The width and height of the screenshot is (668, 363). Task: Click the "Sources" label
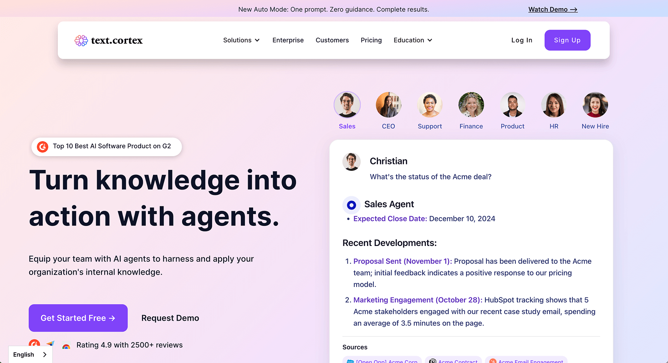click(x=355, y=347)
